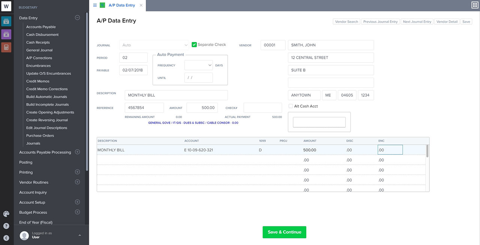Open the color palette theme icon
The height and width of the screenshot is (245, 480).
[6, 214]
